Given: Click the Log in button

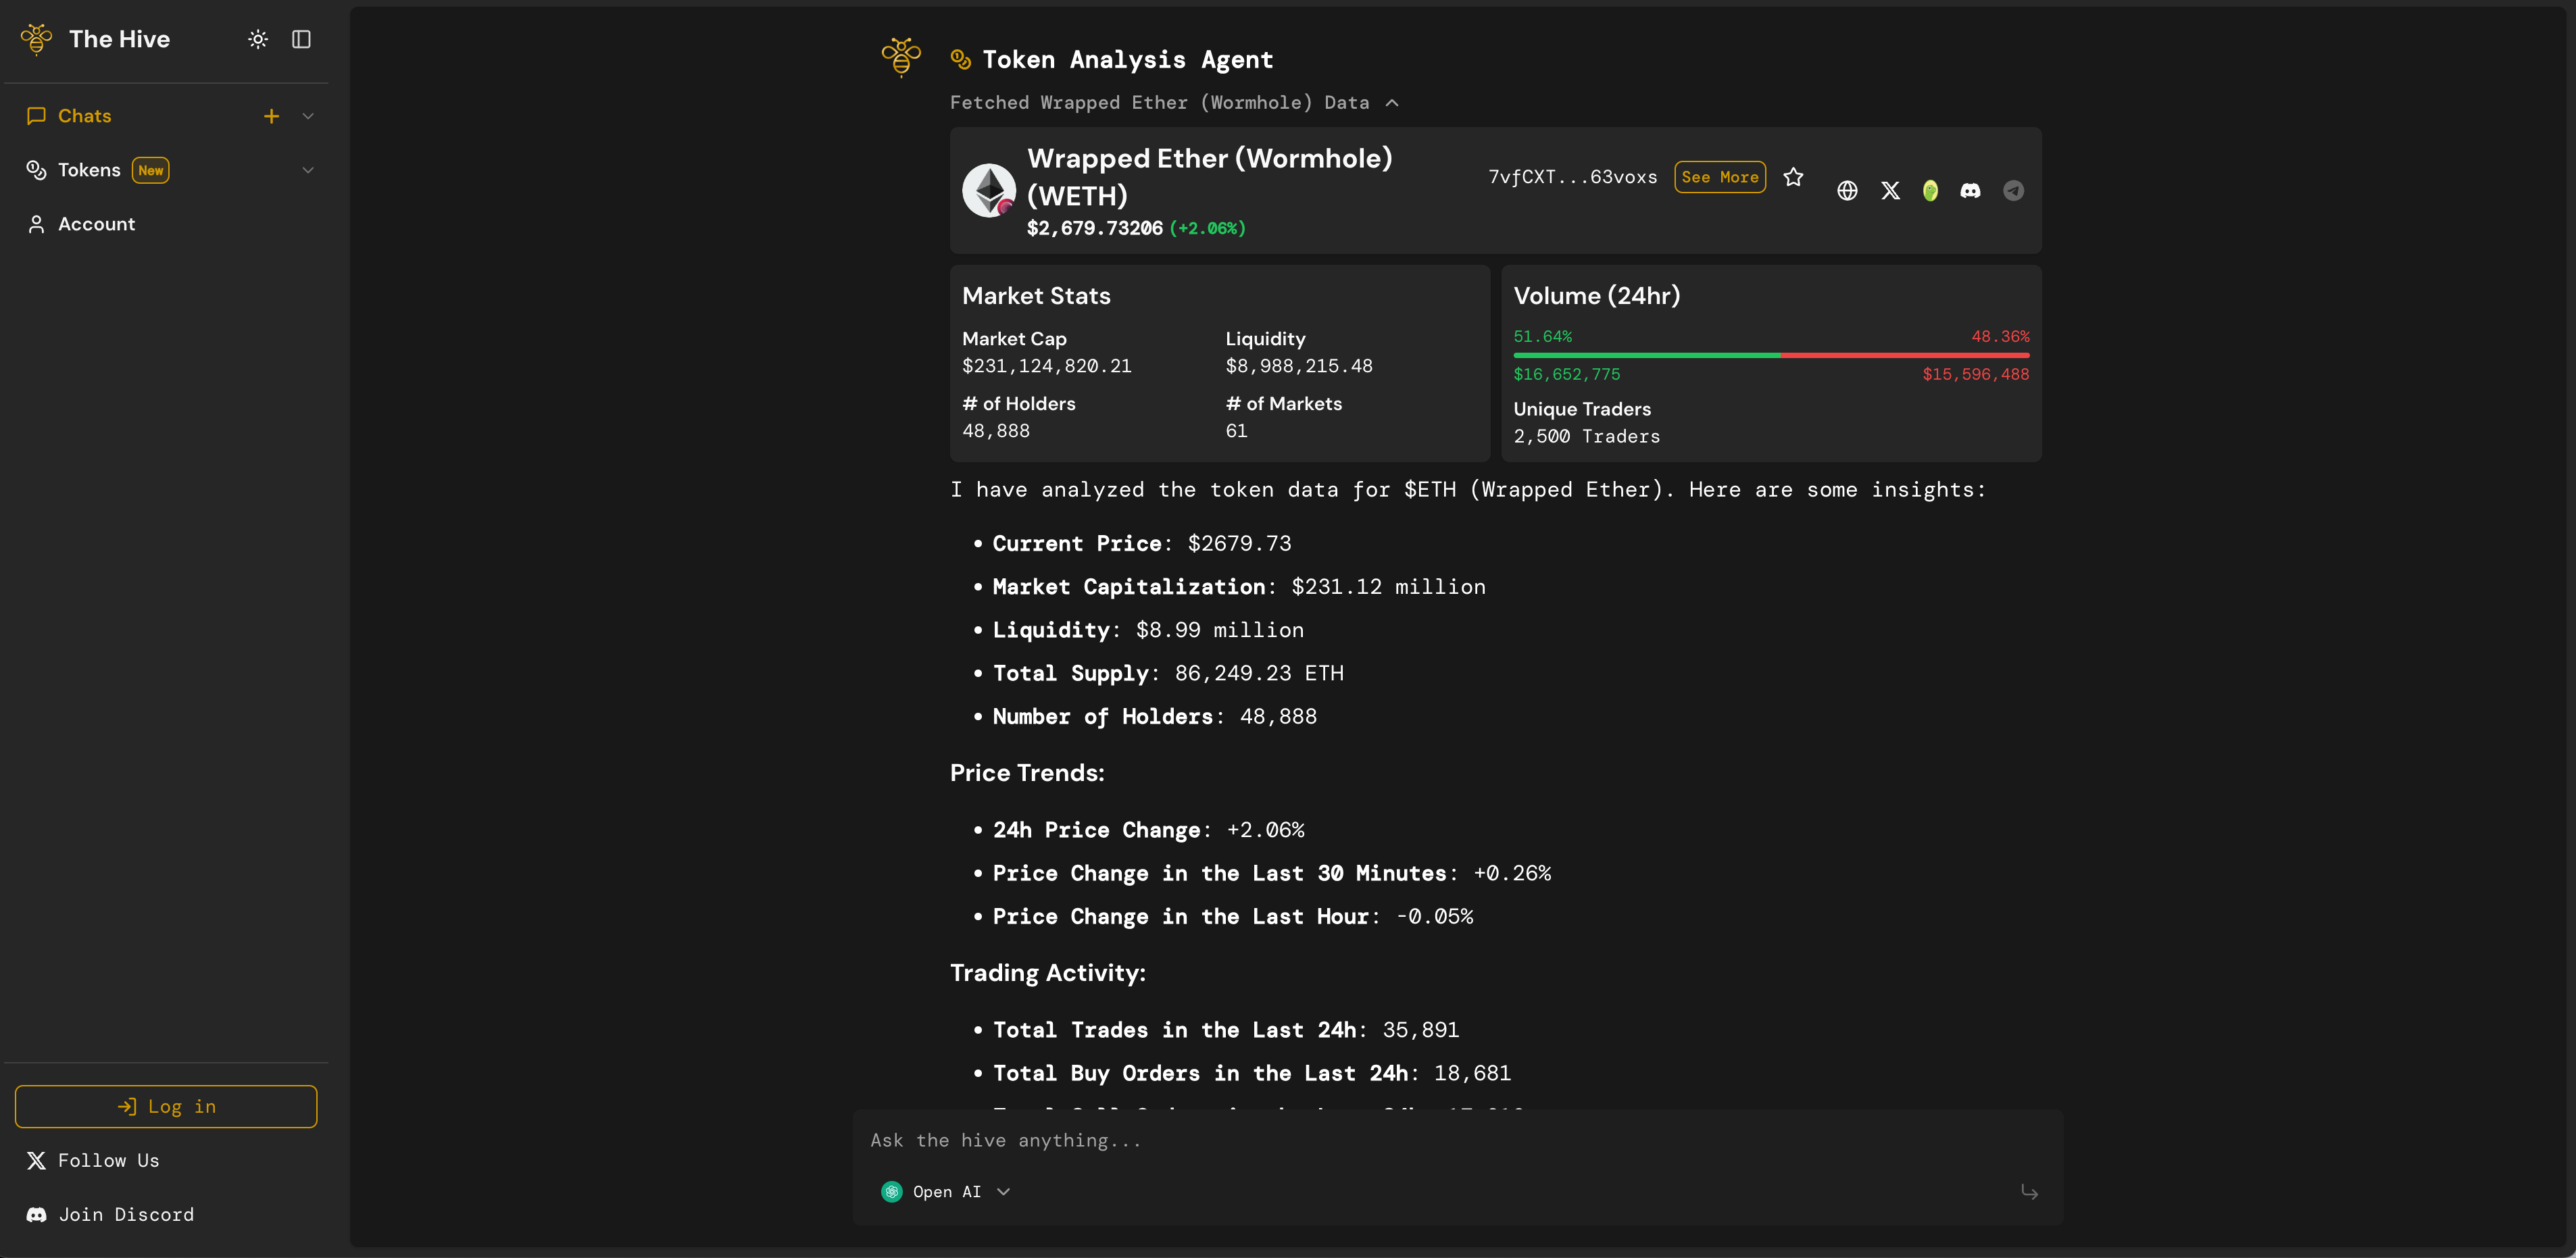Looking at the screenshot, I should 166,1106.
